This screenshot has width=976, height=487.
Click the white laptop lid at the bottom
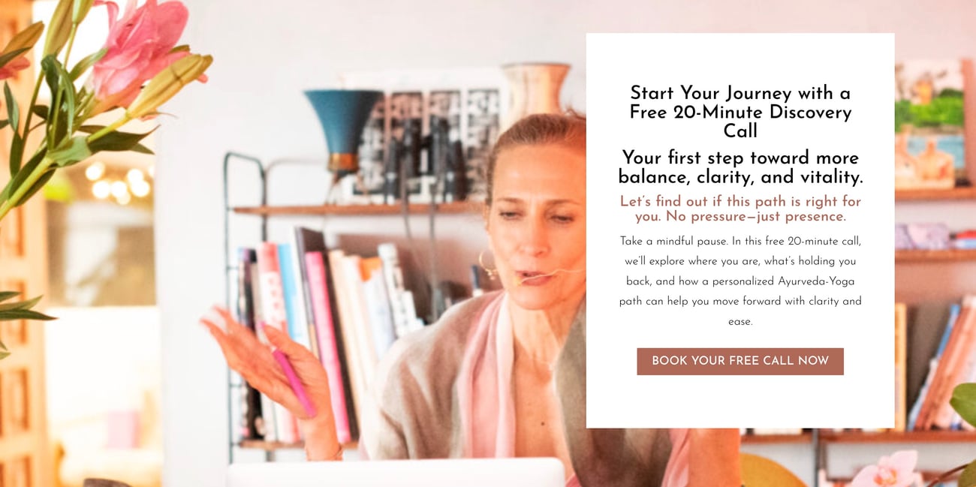(x=396, y=473)
